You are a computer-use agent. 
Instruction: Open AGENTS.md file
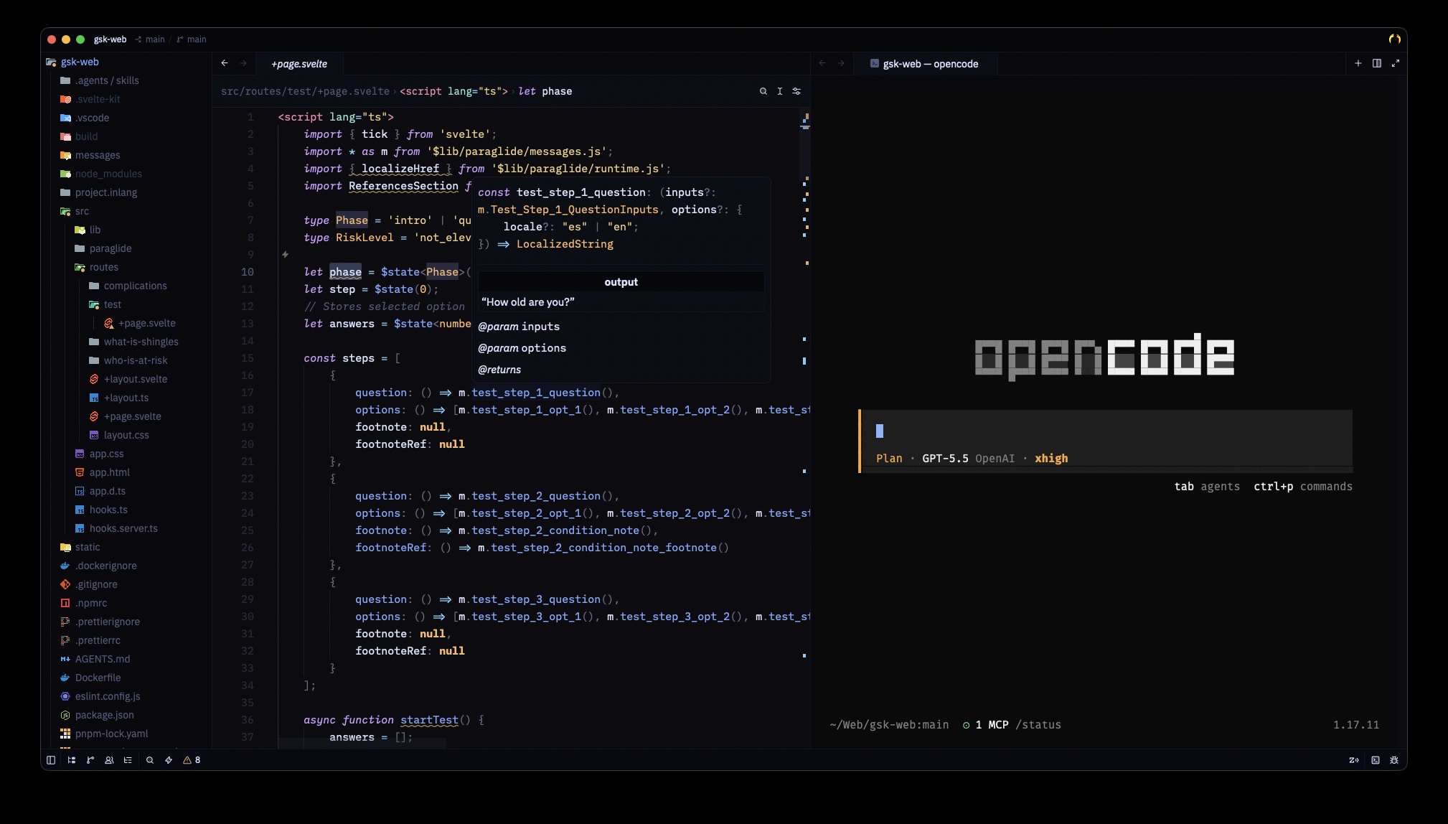point(95,659)
